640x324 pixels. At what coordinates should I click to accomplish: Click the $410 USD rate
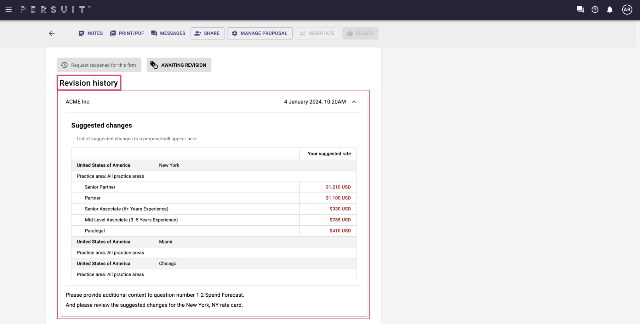pos(340,231)
